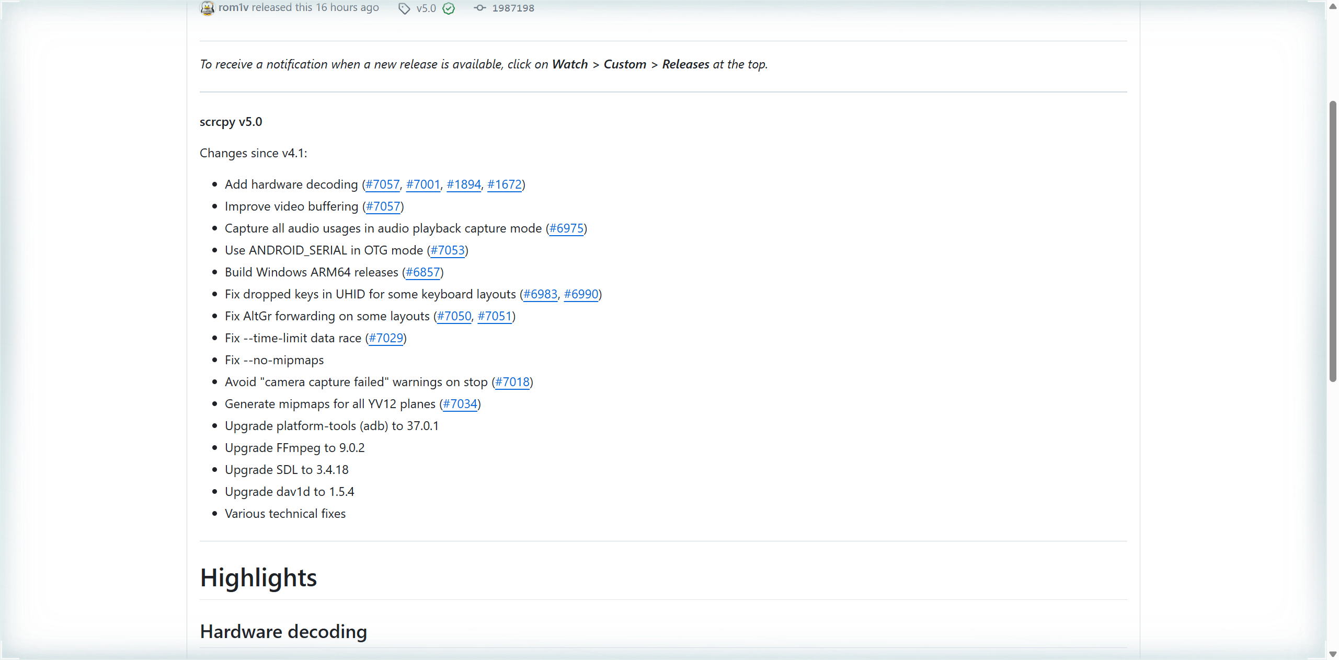This screenshot has height=660, width=1339.
Task: Open the v5.0 tag link
Action: [x=426, y=8]
